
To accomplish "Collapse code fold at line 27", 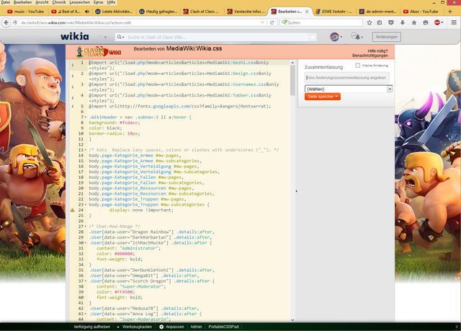I will pos(86,226).
